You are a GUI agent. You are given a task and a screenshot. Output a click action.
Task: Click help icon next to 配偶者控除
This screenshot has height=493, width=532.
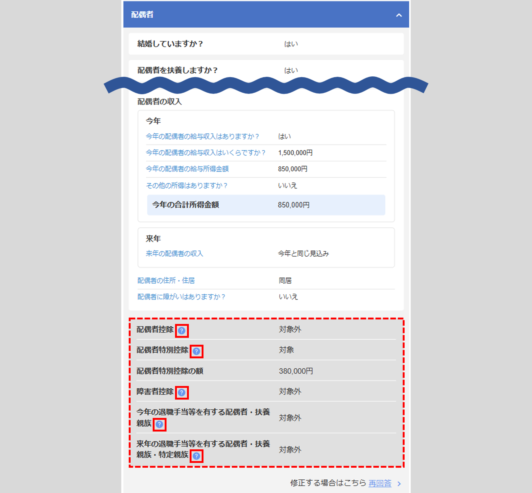point(181,331)
